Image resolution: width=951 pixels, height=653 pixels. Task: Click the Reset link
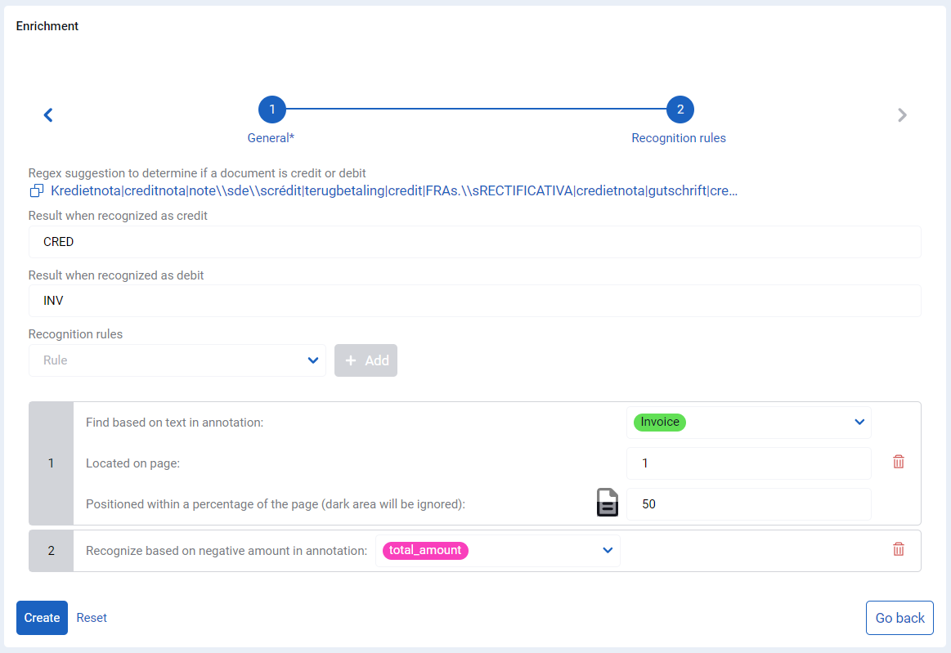92,618
